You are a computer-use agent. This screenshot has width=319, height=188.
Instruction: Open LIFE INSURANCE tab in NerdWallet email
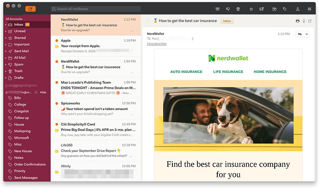[228, 72]
